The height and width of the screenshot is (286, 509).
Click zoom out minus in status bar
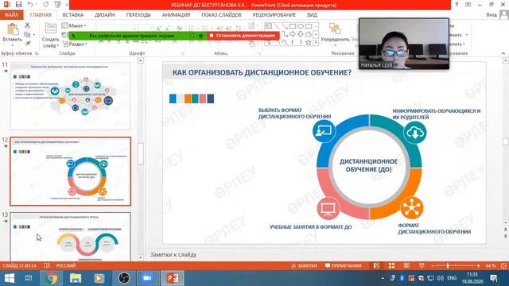click(433, 265)
